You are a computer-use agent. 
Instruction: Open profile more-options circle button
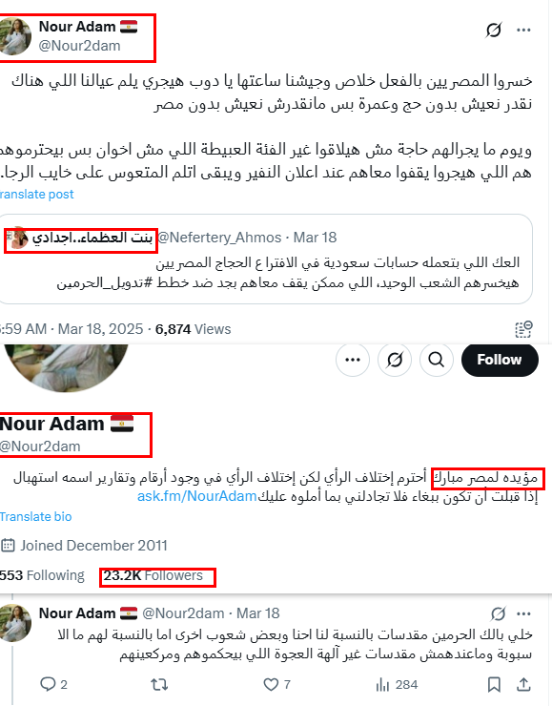tap(352, 360)
